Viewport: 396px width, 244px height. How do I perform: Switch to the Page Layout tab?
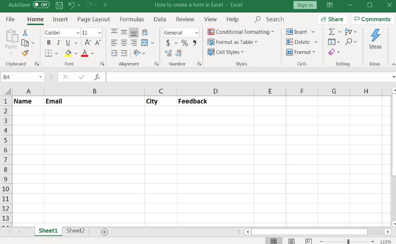point(94,19)
